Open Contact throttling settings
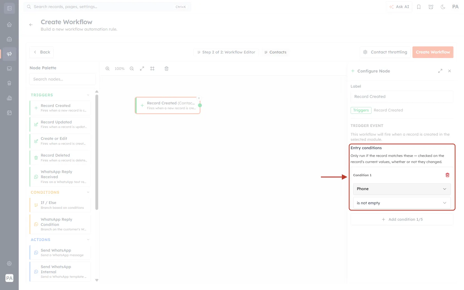Image resolution: width=464 pixels, height=290 pixels. coord(385,52)
